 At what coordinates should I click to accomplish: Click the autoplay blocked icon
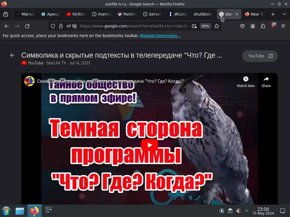coord(74,26)
